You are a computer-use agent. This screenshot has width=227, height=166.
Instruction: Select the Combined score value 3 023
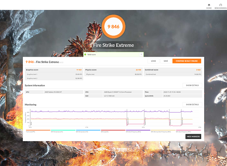point(198,70)
